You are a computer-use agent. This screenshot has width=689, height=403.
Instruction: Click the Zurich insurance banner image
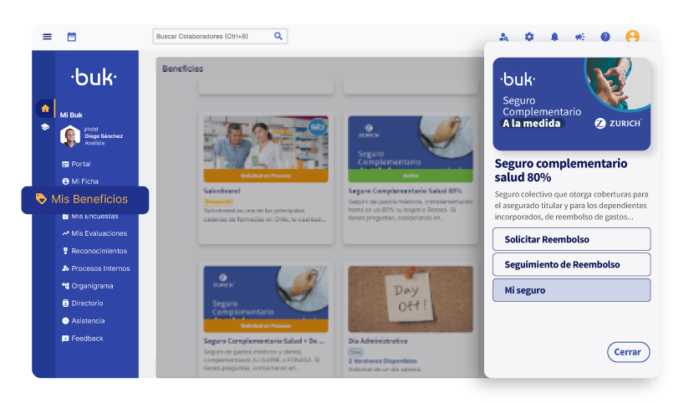pos(572,105)
